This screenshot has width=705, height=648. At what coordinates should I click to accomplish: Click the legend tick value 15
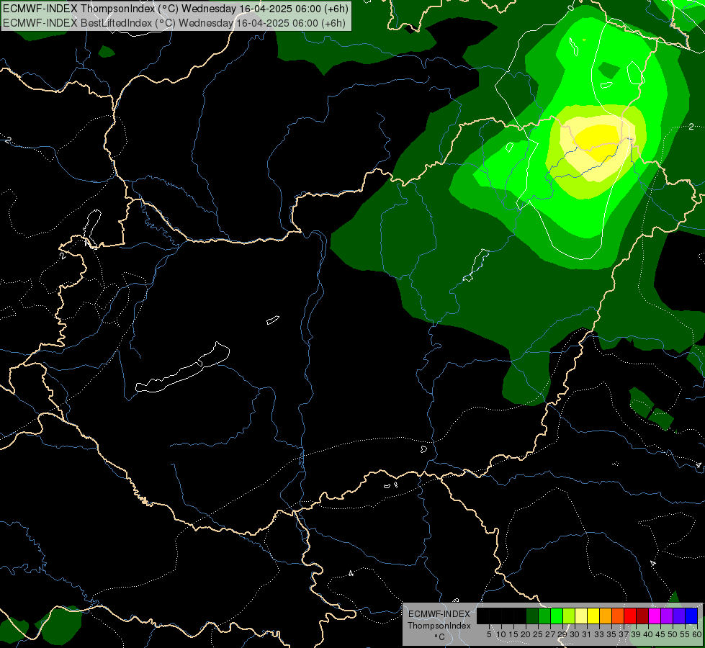(x=514, y=634)
